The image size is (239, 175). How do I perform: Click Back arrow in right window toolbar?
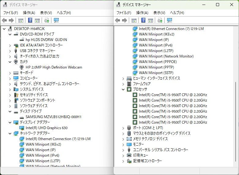pos(118,20)
